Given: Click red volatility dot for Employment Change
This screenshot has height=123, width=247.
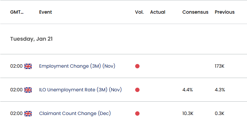Looking at the screenshot, I should click(x=137, y=66).
